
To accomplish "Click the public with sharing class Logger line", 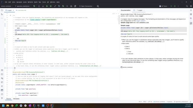I will point(25,74).
